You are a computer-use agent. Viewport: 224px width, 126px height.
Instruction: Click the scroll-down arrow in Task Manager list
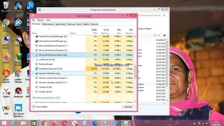135,101
